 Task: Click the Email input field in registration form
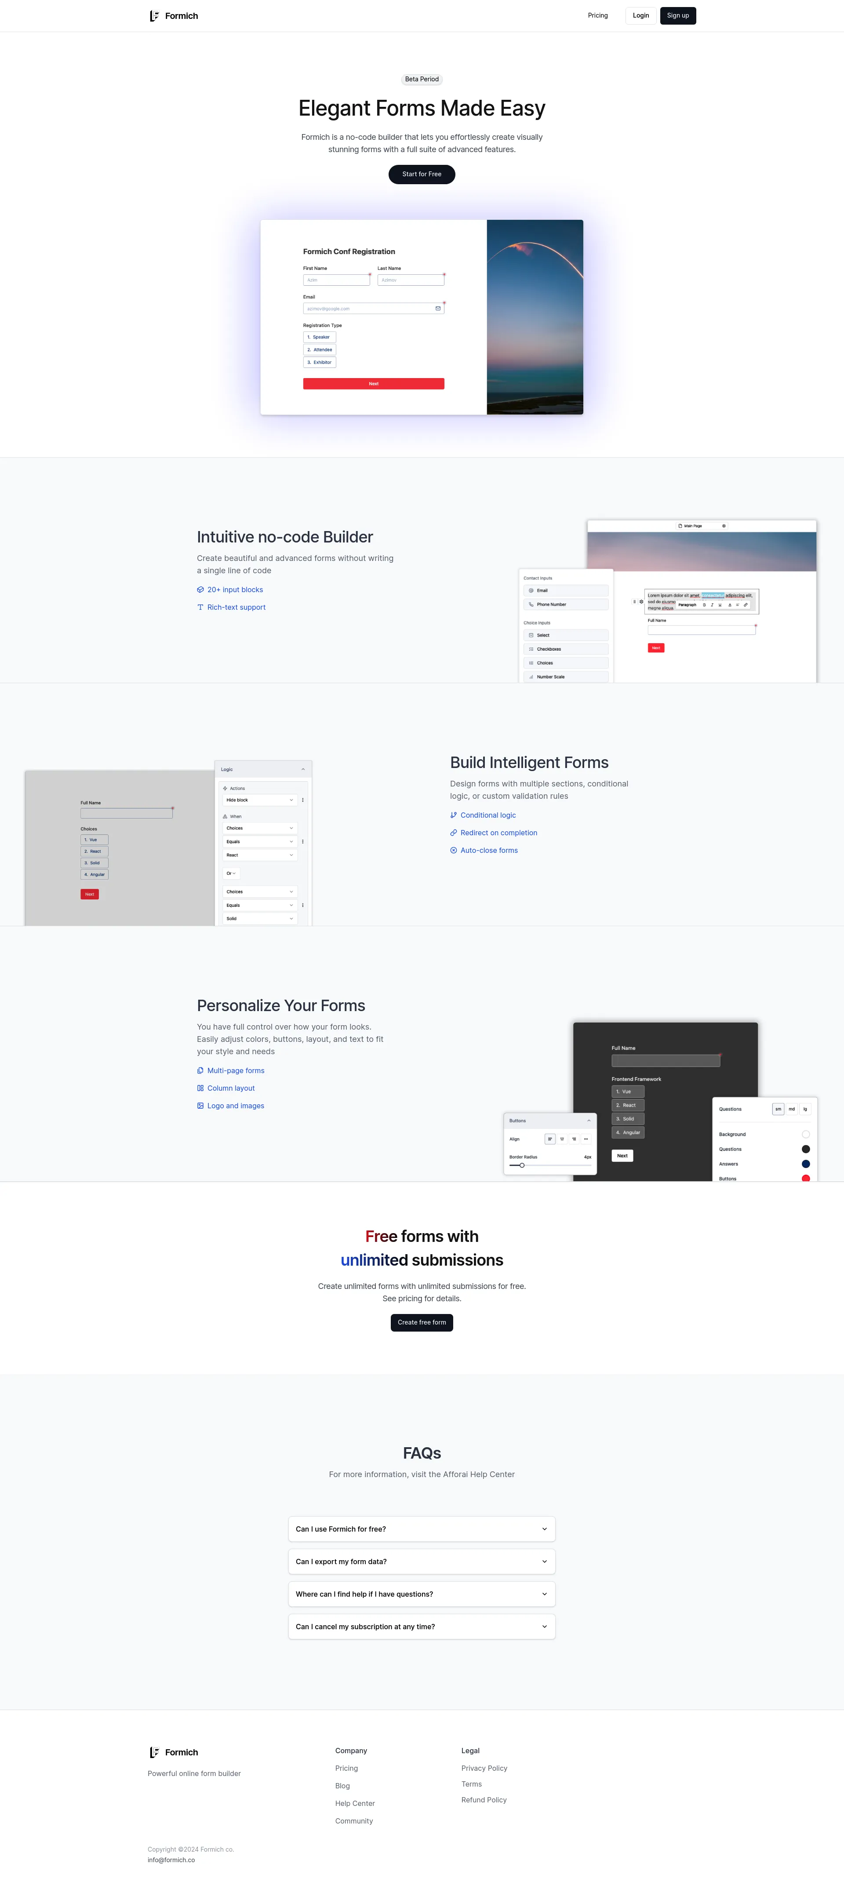pyautogui.click(x=373, y=309)
